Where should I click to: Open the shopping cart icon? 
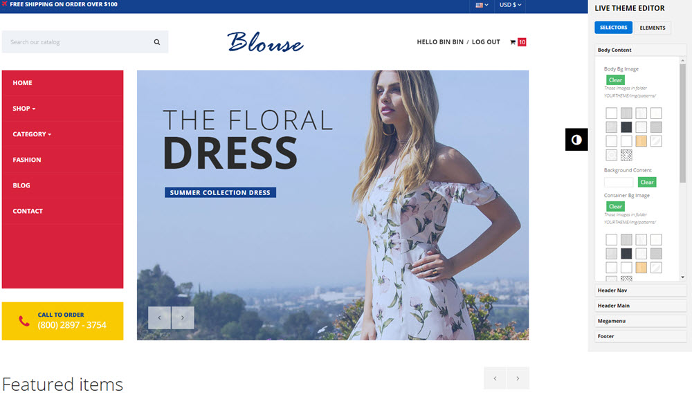513,42
